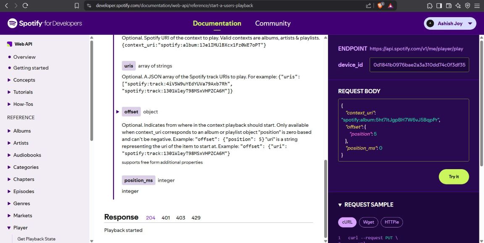Image resolution: width=484 pixels, height=243 pixels.
Task: Expand the Markets reference section
Action: click(x=9, y=216)
